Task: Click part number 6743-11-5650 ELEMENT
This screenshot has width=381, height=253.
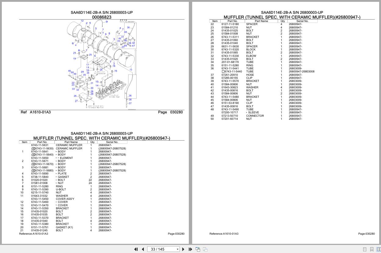Action: click(40, 158)
